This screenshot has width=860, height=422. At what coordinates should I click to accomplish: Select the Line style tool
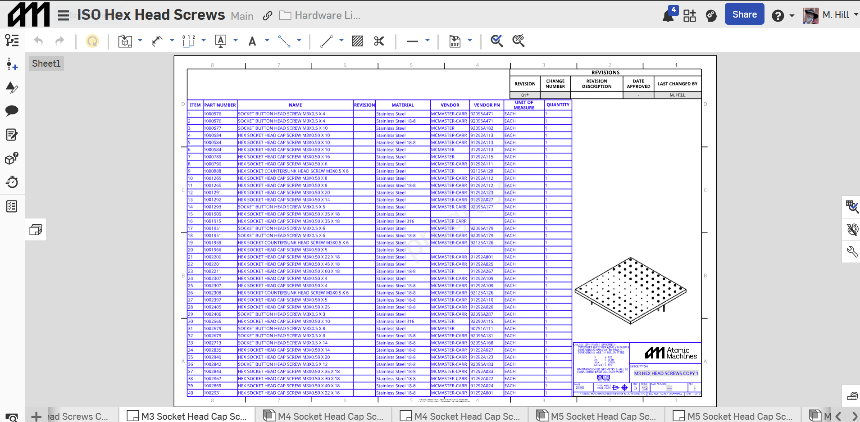413,41
